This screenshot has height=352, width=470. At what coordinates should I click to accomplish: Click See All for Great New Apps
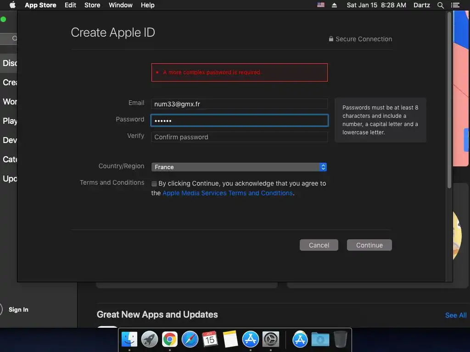coord(456,315)
